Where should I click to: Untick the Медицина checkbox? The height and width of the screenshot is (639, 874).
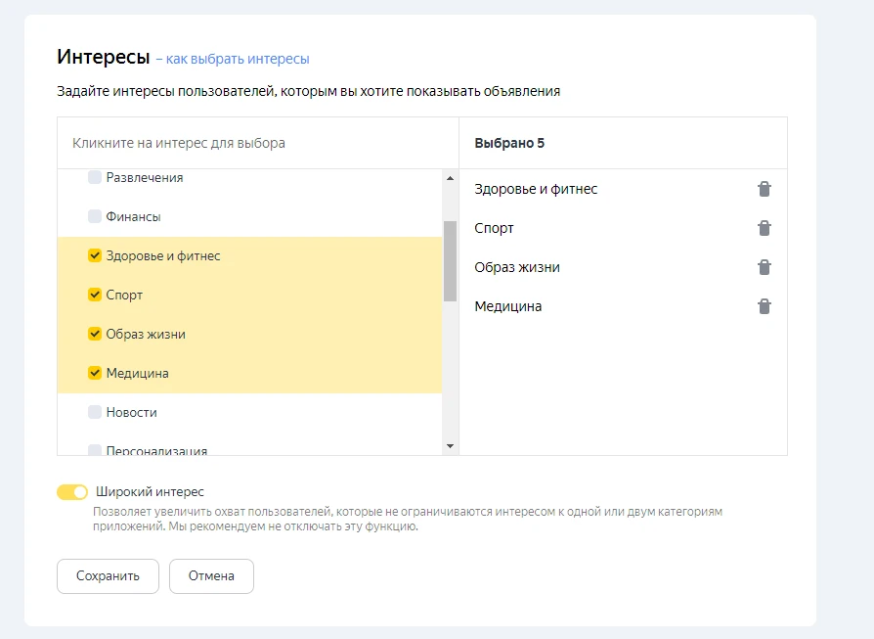click(x=95, y=373)
